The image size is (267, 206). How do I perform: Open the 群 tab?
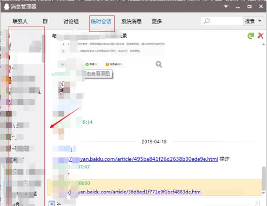pos(45,21)
